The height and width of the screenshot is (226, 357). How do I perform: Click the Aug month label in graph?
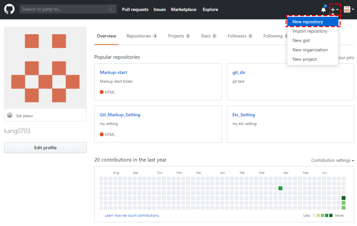(116, 173)
